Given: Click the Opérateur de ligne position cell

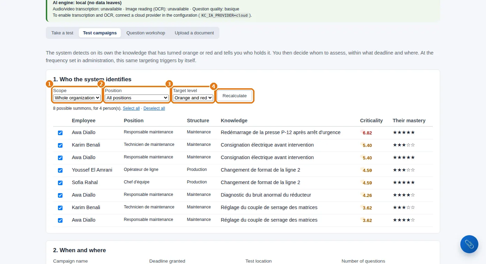Looking at the screenshot, I should [x=141, y=170].
